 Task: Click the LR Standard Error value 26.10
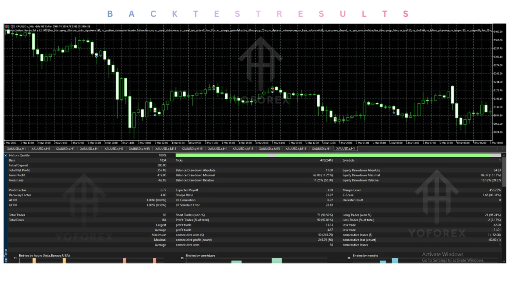329,205
